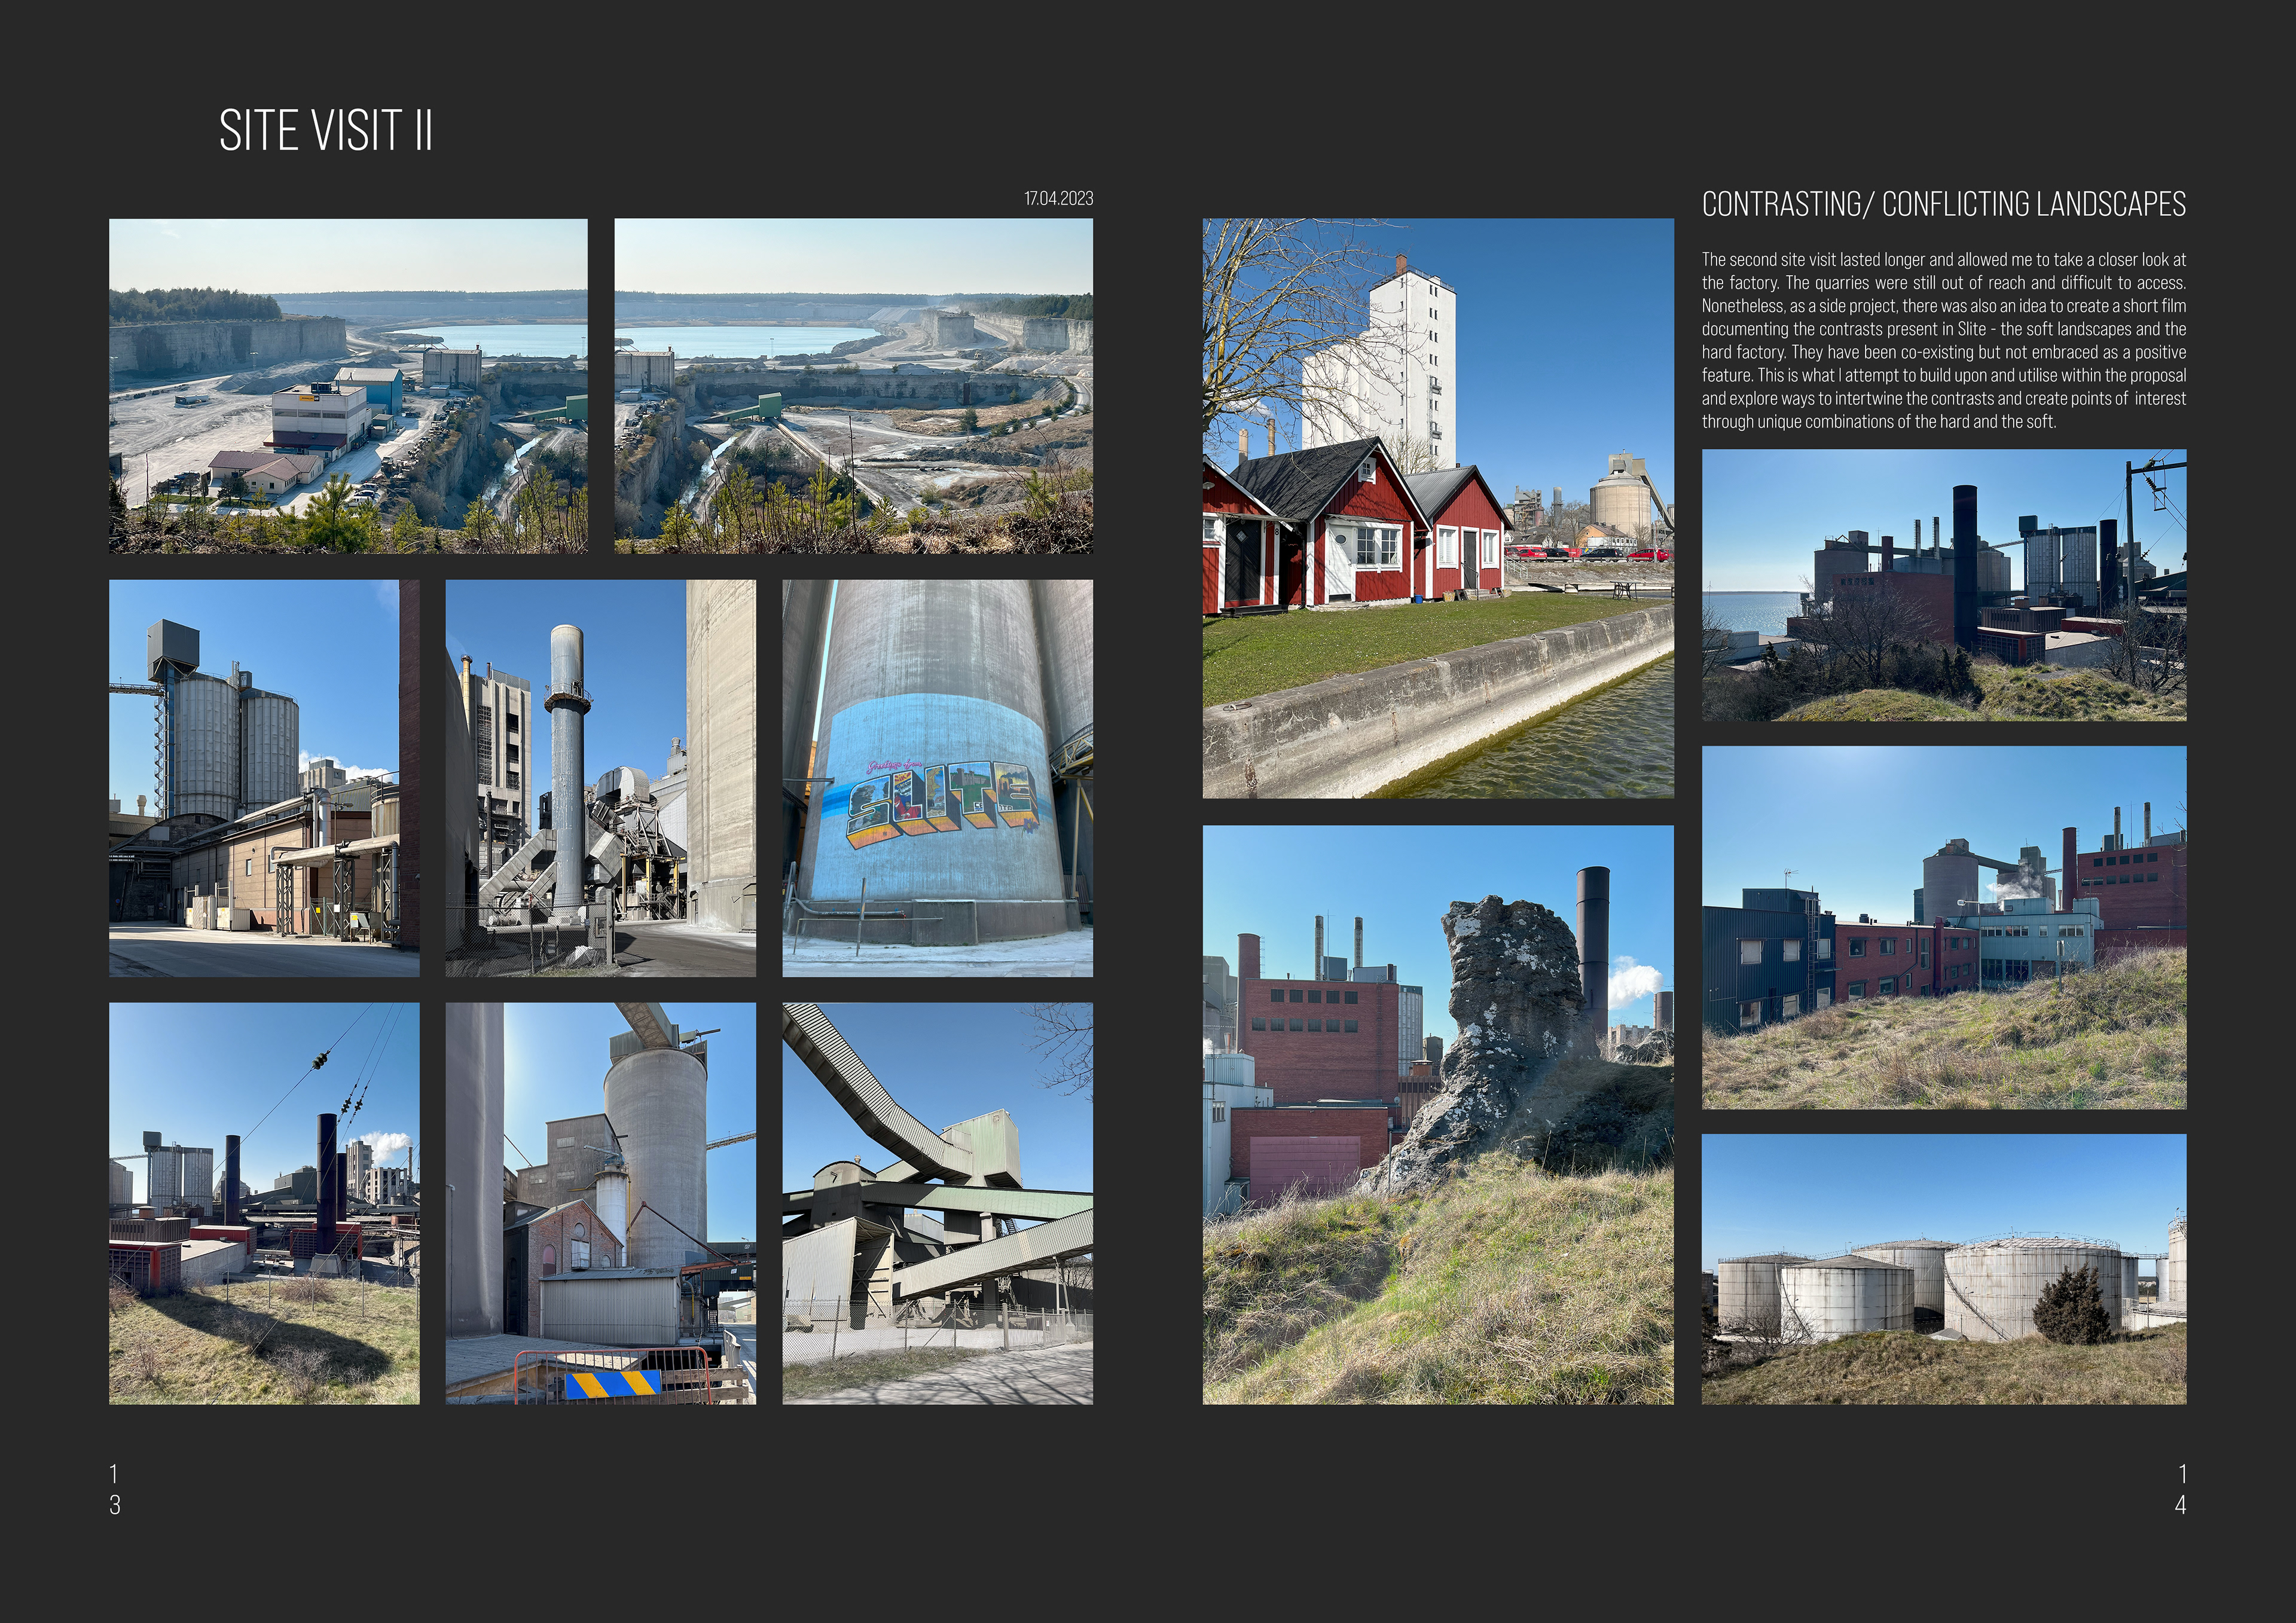This screenshot has width=2296, height=1623.
Task: Click the metal silos and brick building photo
Action: pos(264,778)
